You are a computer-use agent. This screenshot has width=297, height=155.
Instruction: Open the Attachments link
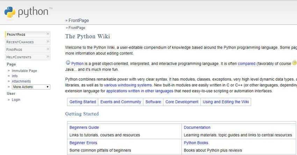tap(21, 82)
